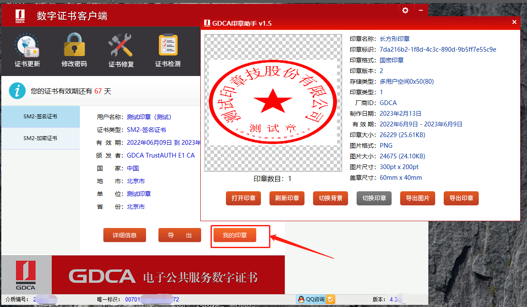Minimize the 数字证书客户端 window
The width and height of the screenshot is (527, 307).
pos(421,10)
